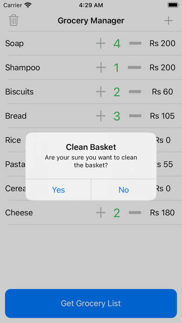
Task: Decrease Bread quantity with minus icon
Action: [135, 116]
